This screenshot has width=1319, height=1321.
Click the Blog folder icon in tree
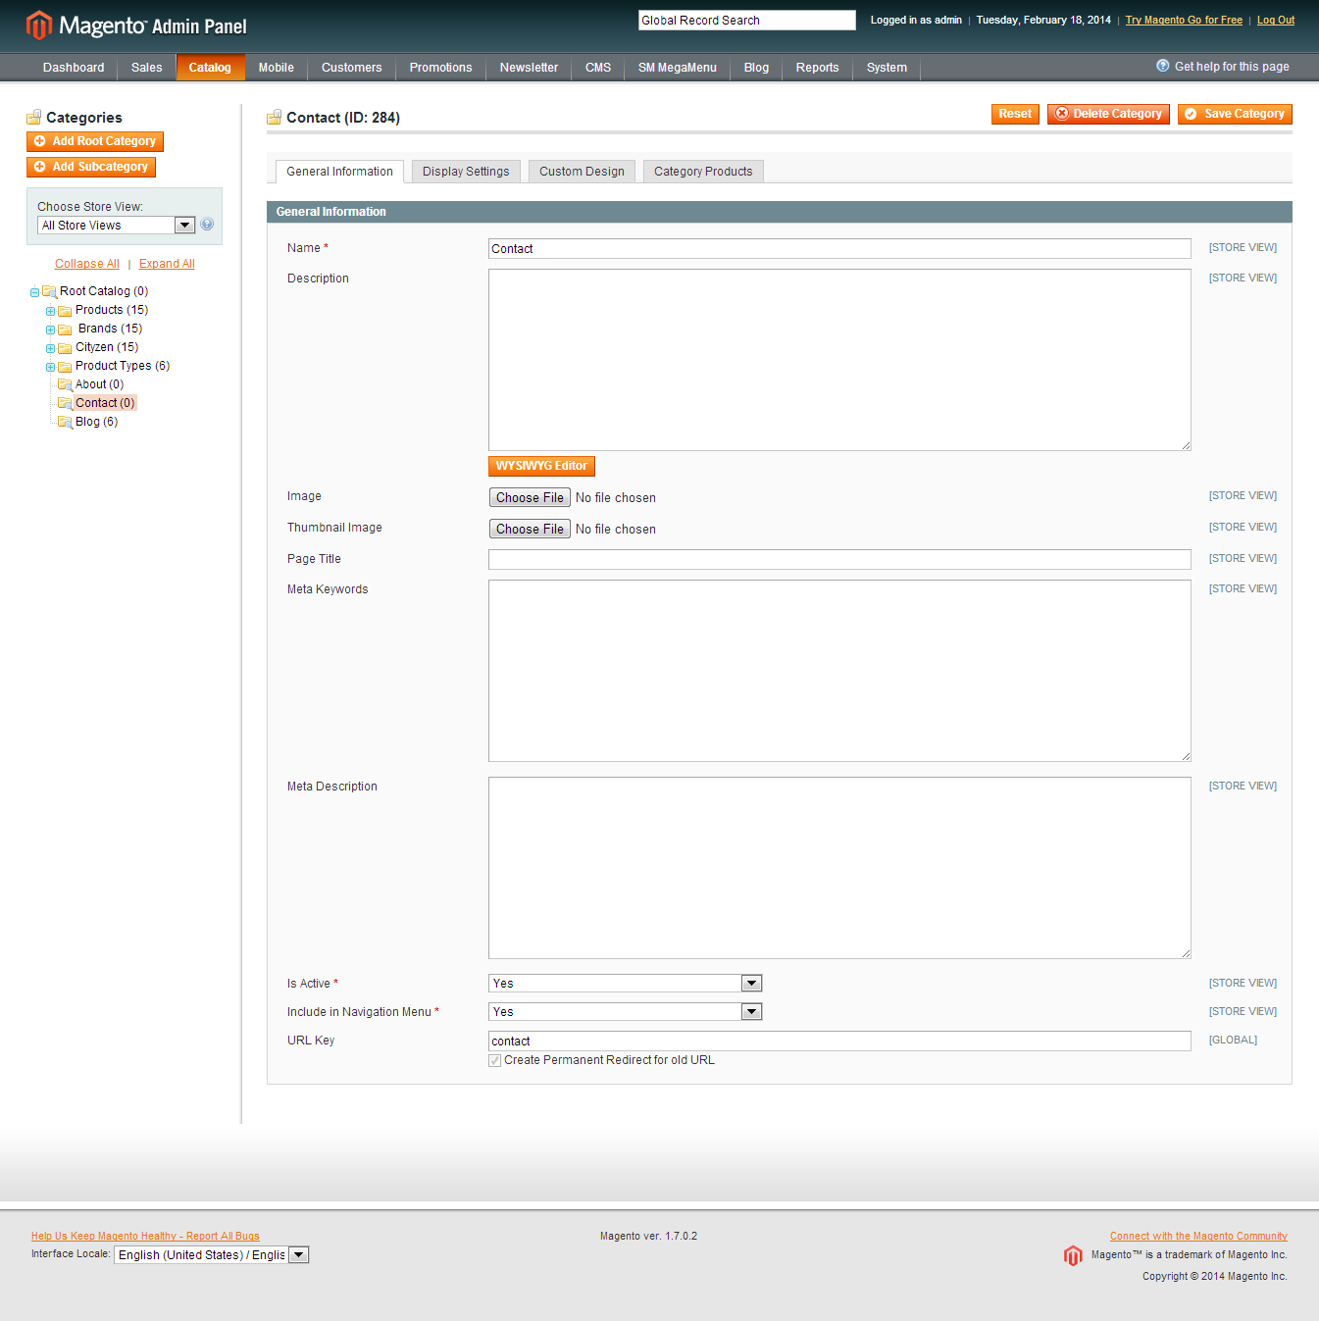[65, 422]
